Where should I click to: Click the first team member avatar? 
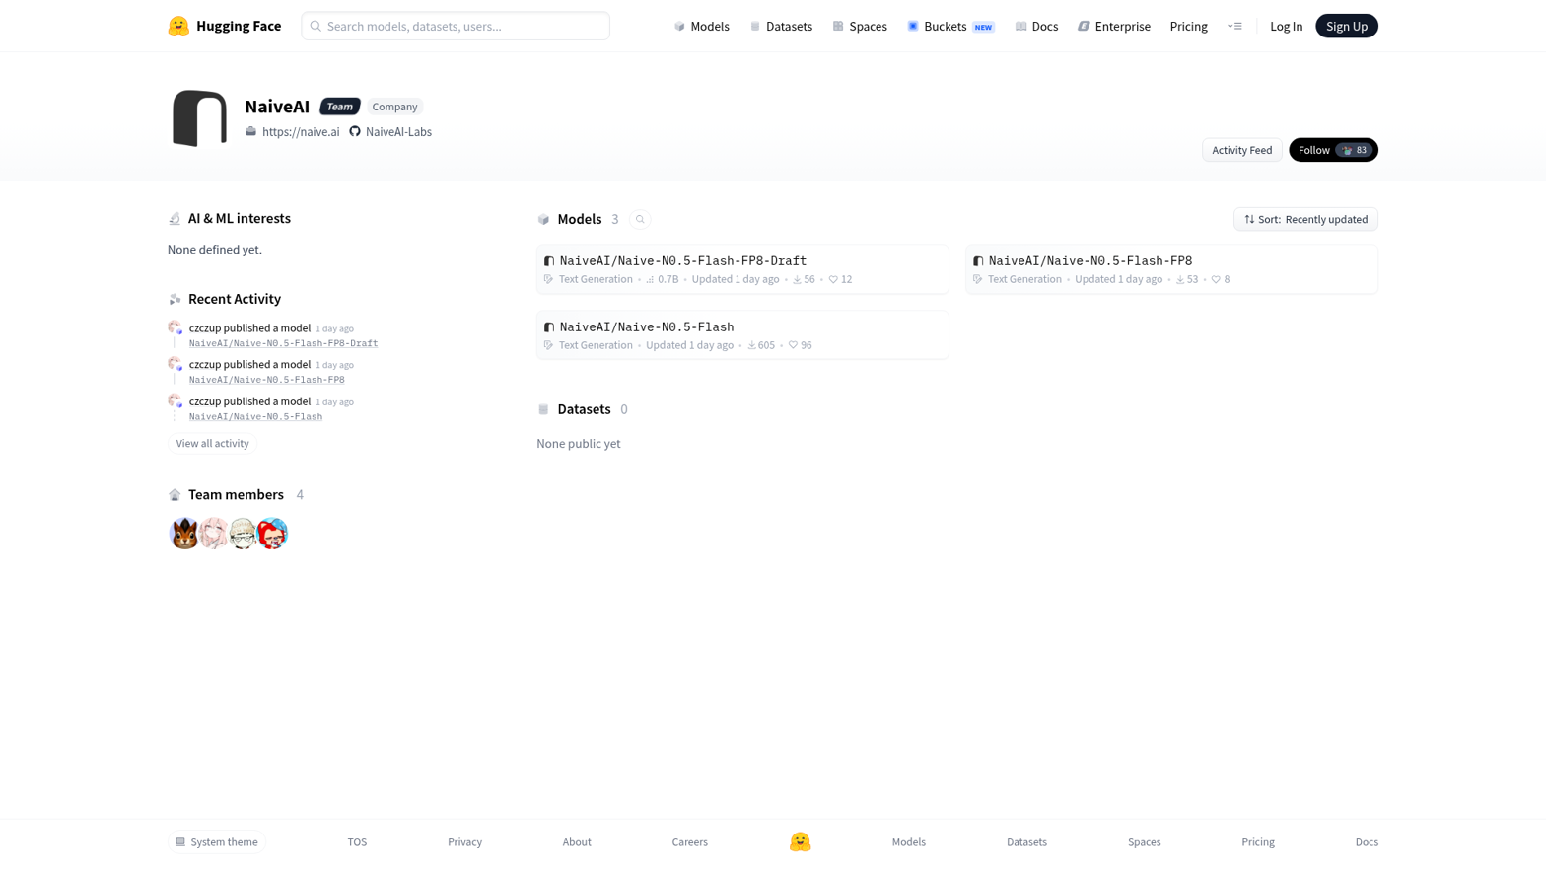pyautogui.click(x=184, y=534)
